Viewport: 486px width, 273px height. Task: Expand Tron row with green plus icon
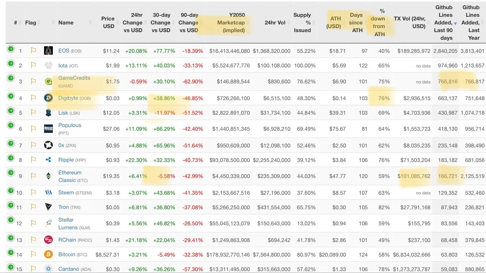[x=11, y=205]
